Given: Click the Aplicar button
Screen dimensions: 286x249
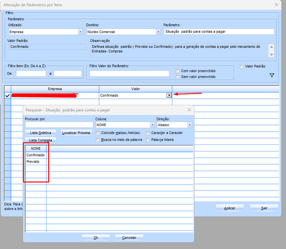Looking at the screenshot, I should tap(230, 208).
